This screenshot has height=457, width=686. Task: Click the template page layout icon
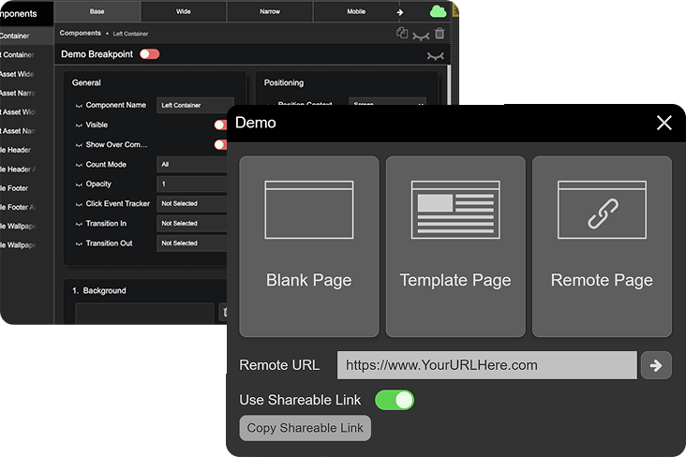click(x=455, y=210)
